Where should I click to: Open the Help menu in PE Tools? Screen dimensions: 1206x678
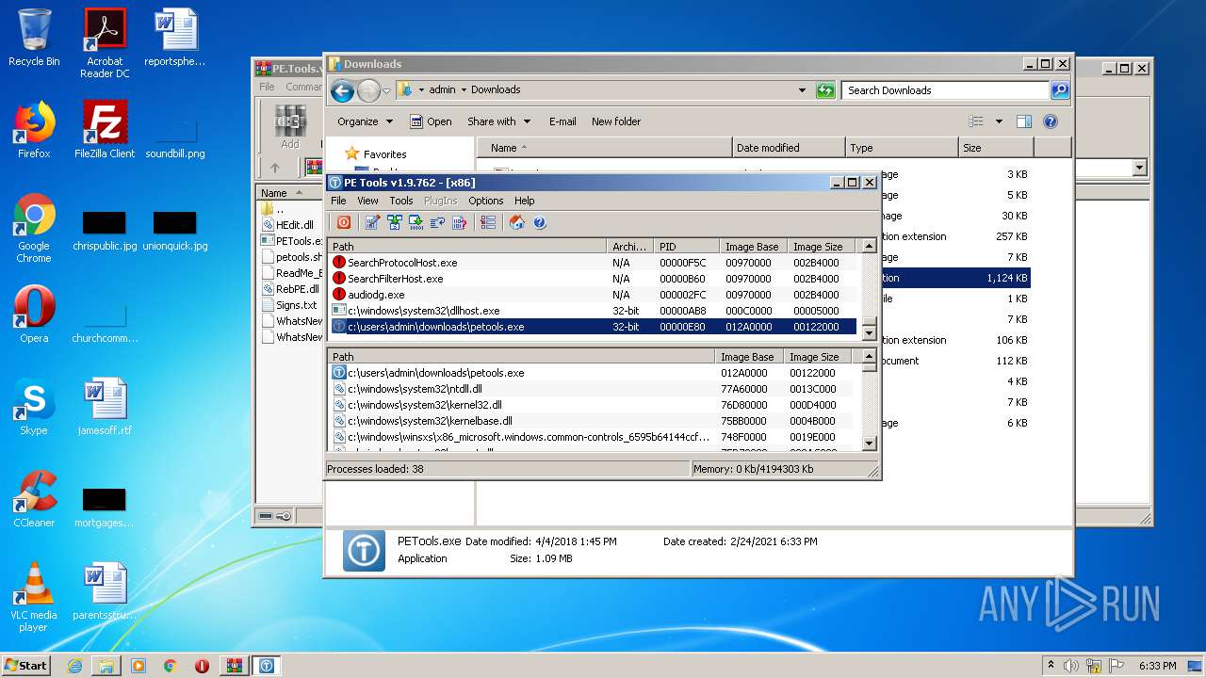point(524,201)
